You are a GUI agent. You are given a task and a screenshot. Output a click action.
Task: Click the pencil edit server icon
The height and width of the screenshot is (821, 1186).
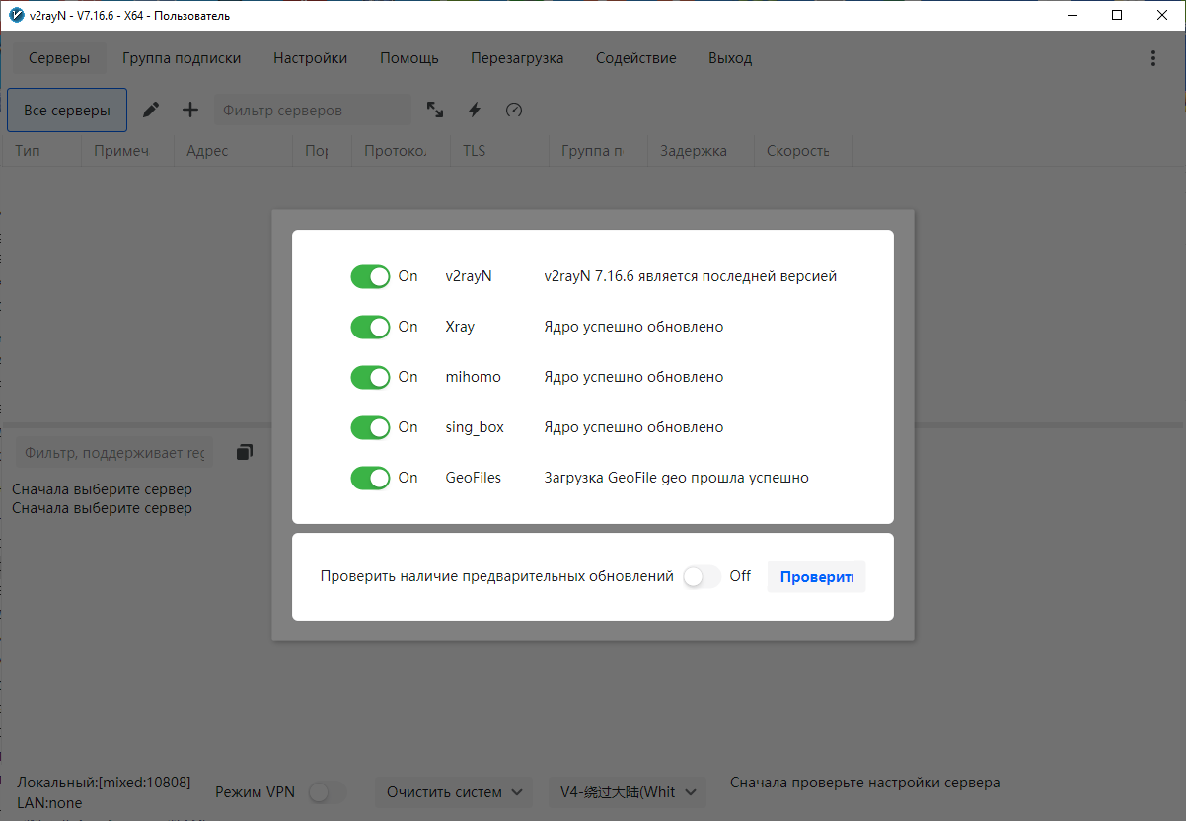click(151, 110)
